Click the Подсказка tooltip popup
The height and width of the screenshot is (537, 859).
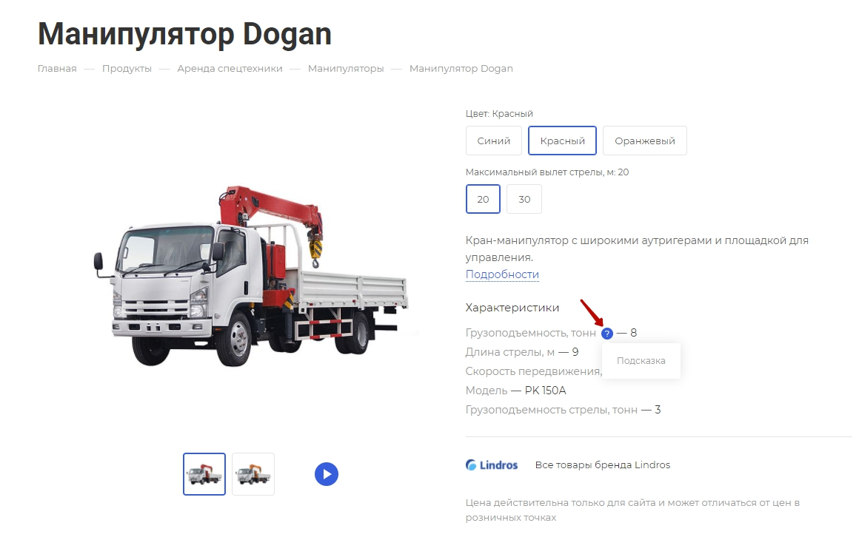641,361
